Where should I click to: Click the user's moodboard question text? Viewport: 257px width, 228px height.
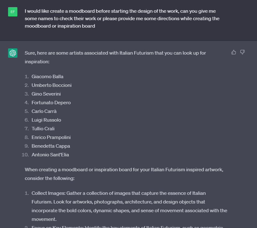[x=122, y=19]
